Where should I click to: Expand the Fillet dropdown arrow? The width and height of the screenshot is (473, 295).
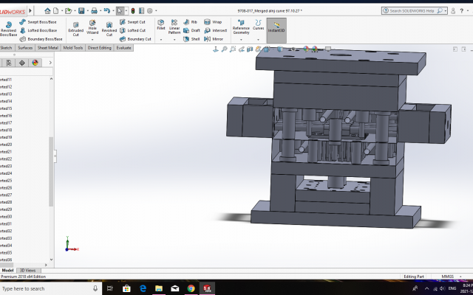point(161,40)
